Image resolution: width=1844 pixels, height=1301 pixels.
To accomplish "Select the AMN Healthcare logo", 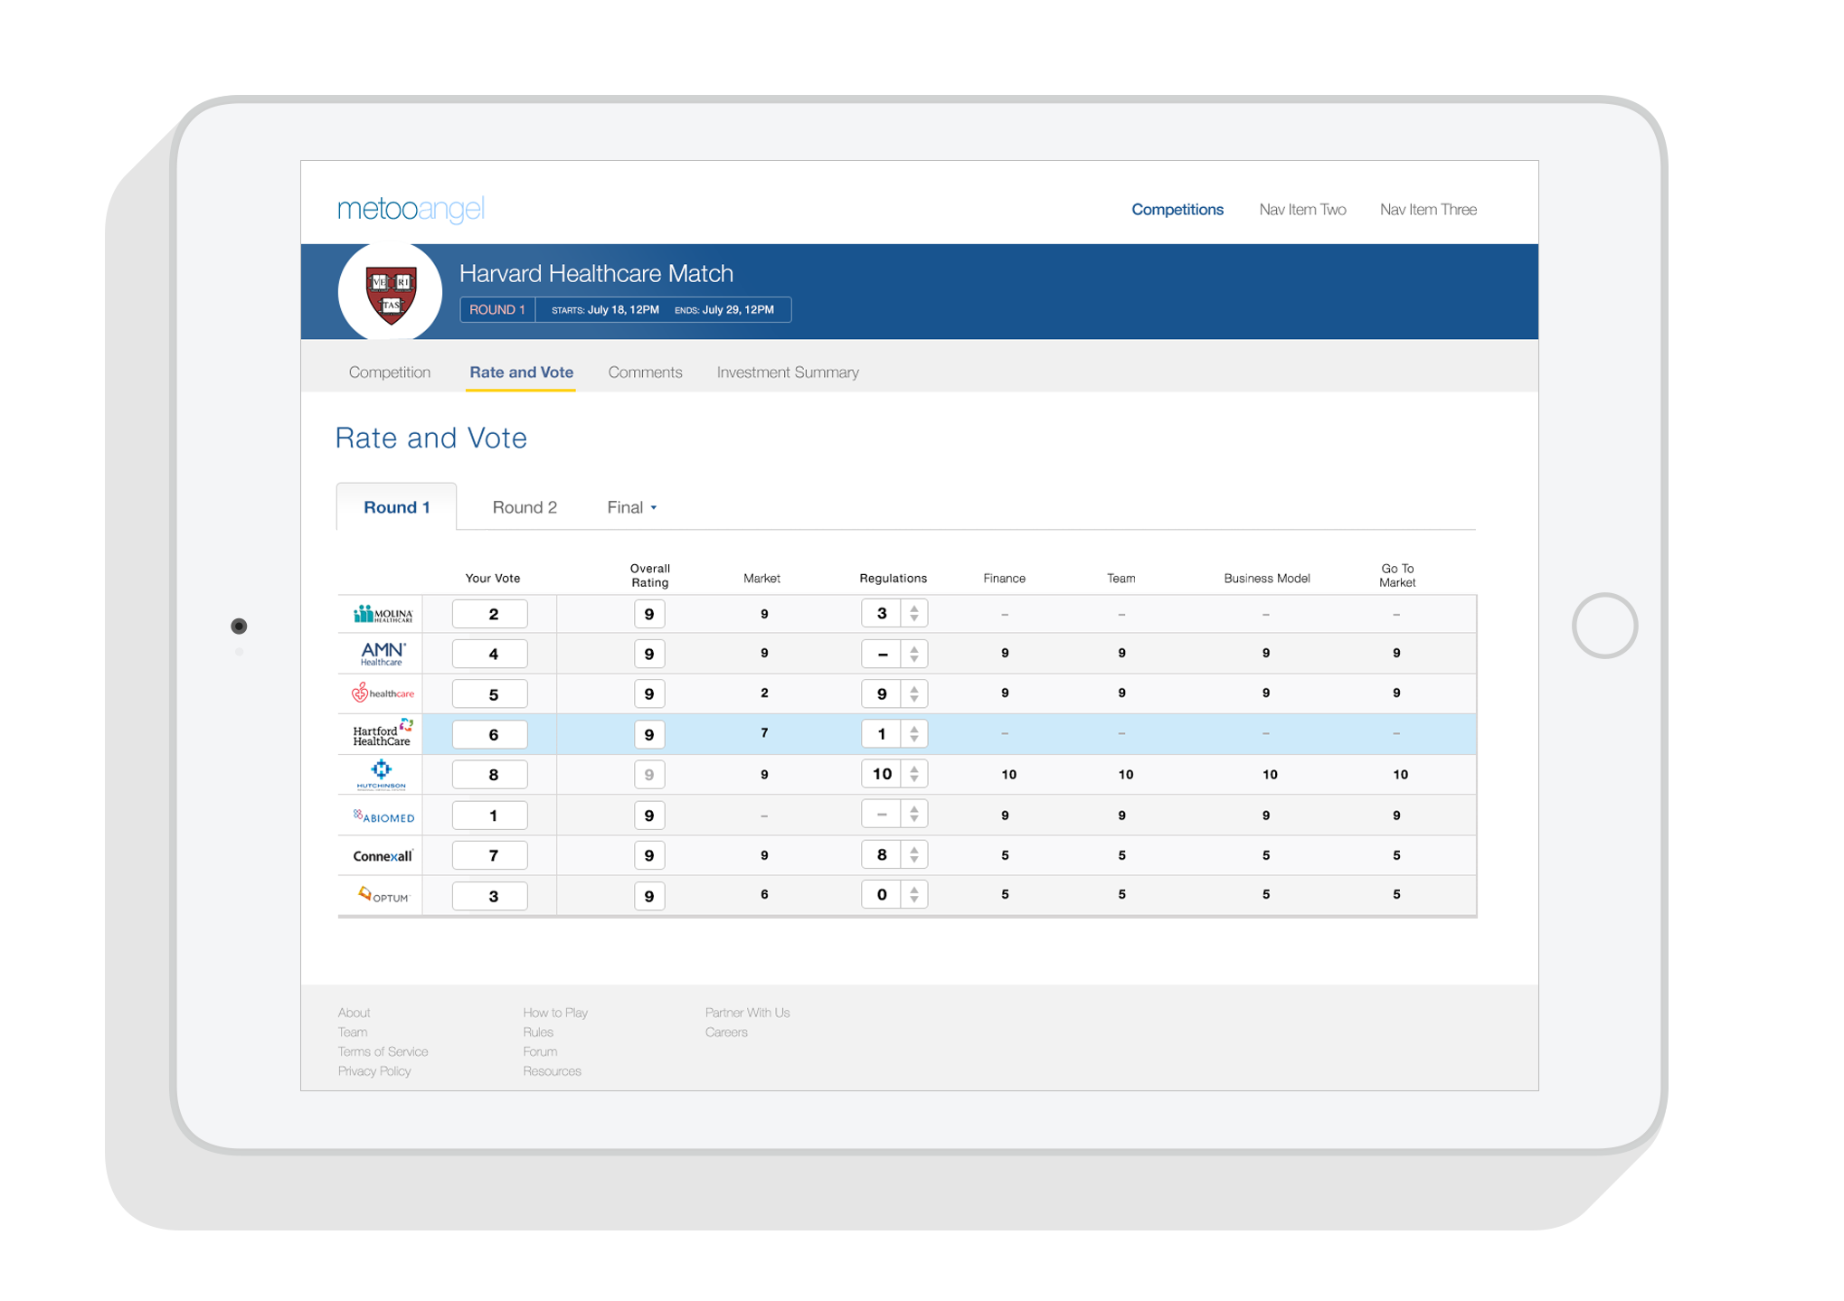I will (383, 654).
